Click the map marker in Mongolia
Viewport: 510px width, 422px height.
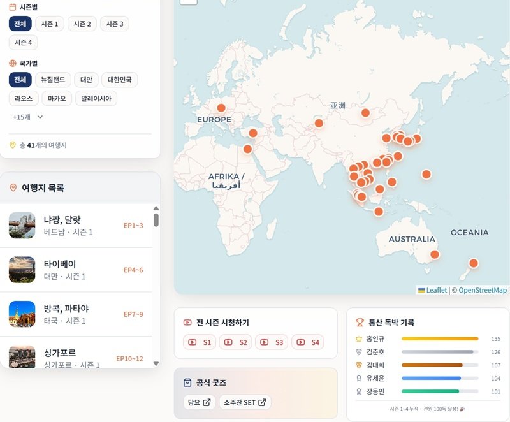click(x=365, y=113)
